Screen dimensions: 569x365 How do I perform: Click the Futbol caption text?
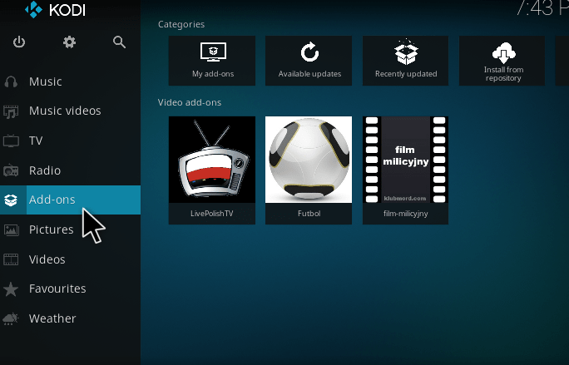tap(309, 214)
